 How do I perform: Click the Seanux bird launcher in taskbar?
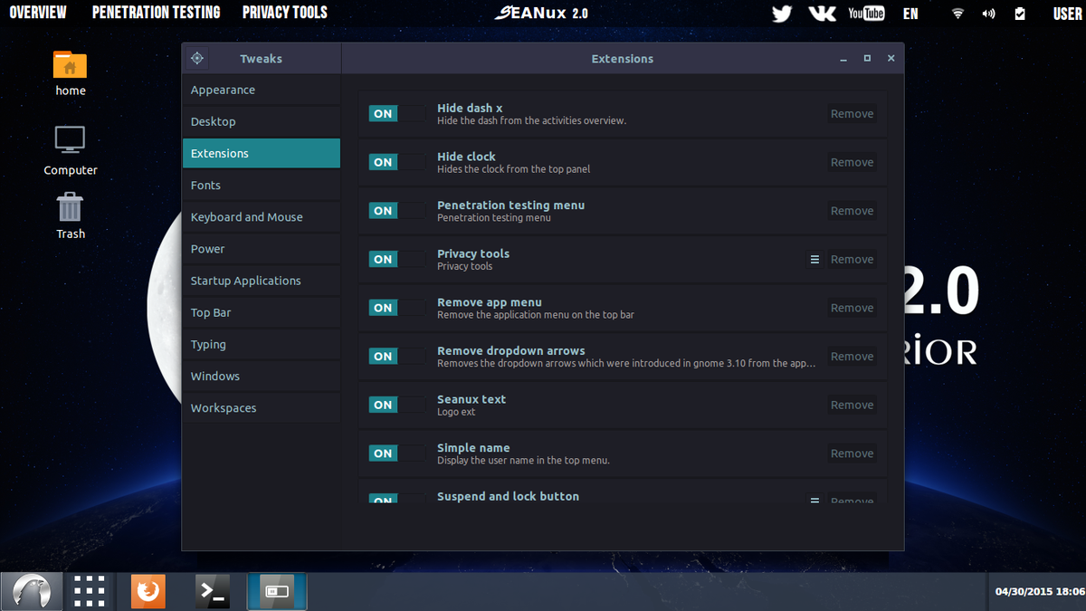pos(32,592)
